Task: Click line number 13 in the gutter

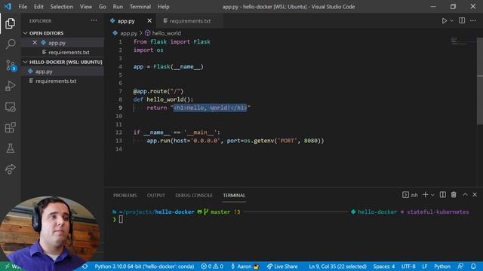Action: tap(119, 141)
